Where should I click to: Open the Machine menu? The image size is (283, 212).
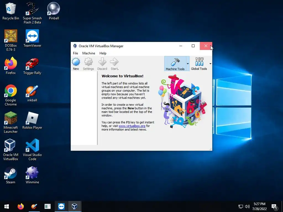coord(89,53)
